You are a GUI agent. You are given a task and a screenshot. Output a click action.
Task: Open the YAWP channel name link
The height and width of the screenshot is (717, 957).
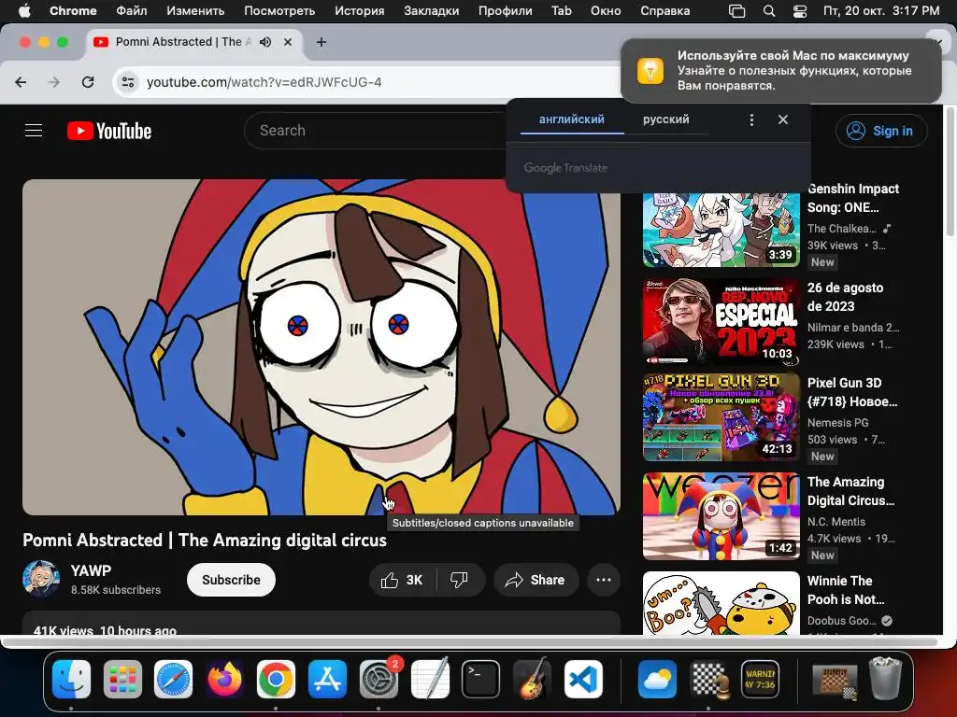coord(91,570)
